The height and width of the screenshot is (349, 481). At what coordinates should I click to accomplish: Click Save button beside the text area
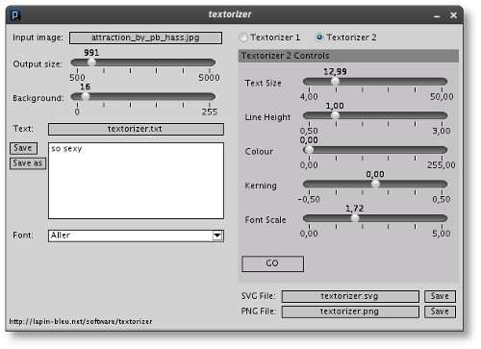click(23, 148)
